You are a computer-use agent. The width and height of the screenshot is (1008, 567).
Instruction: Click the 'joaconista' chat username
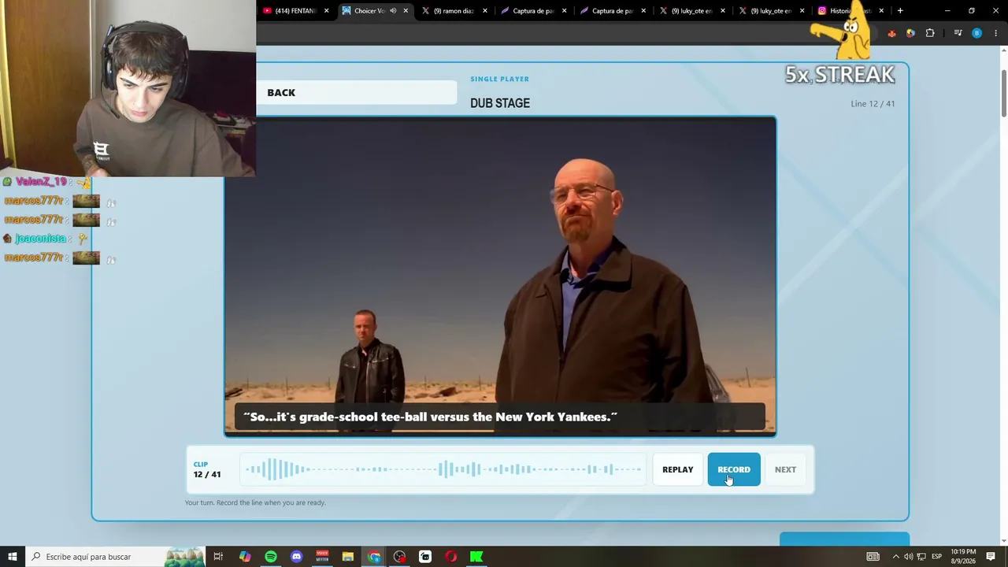tap(40, 239)
